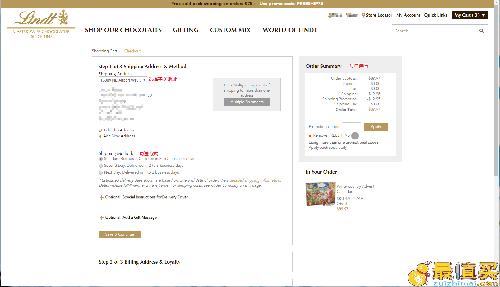
Task: Open the Gifting menu
Action: coord(186,30)
